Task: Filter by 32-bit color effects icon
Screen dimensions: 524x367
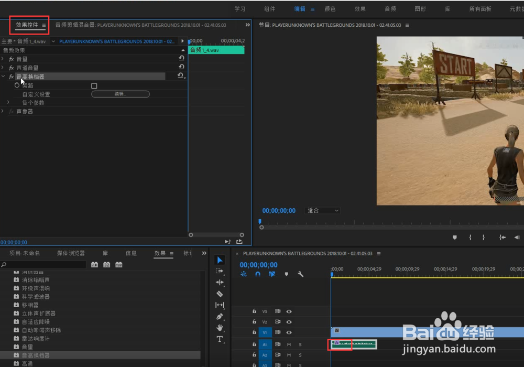Action: [106, 265]
